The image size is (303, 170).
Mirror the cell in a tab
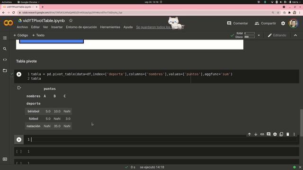281,134
